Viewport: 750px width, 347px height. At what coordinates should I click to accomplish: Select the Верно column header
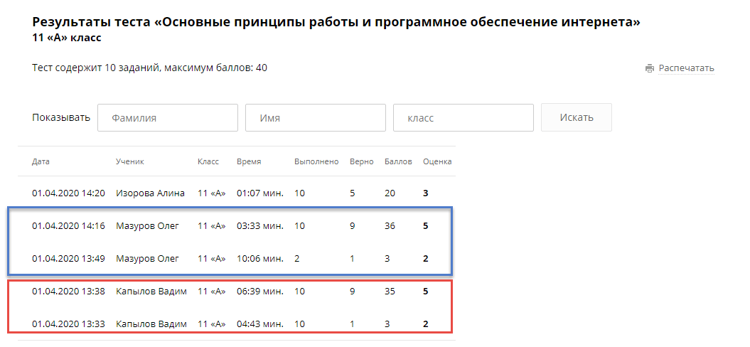point(362,162)
